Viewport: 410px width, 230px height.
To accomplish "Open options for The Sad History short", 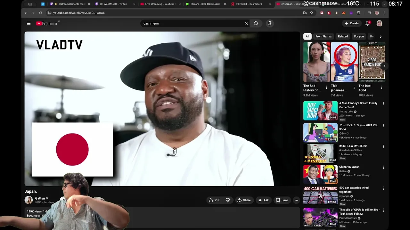I will (x=326, y=87).
